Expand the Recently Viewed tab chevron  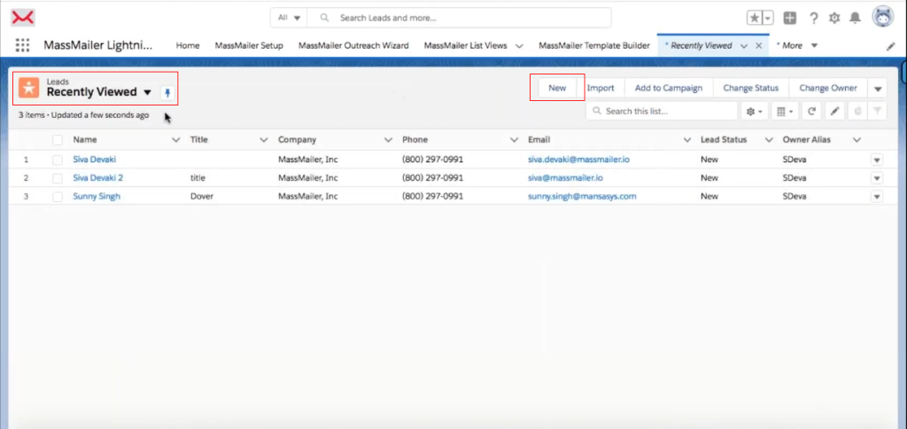click(x=744, y=46)
